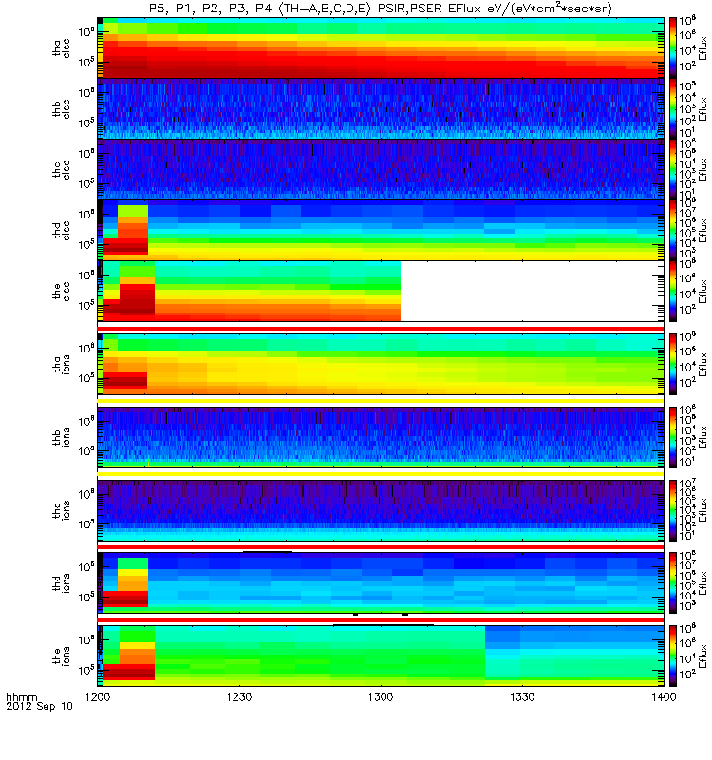Click the 'the elec' color scale bar
The image size is (712, 760).
click(x=673, y=292)
